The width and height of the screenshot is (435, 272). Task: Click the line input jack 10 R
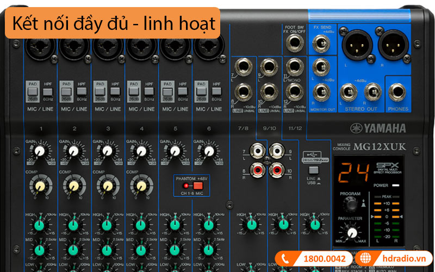click(x=269, y=92)
